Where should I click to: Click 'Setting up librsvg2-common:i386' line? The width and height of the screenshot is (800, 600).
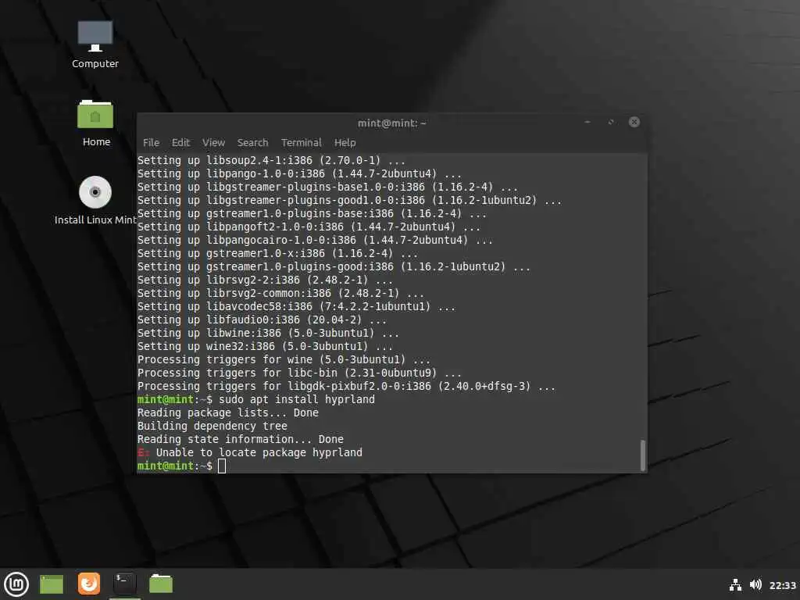280,294
